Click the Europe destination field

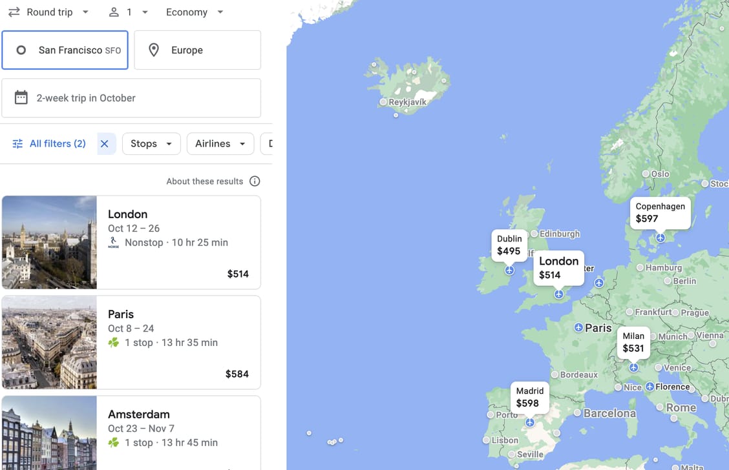[197, 50]
